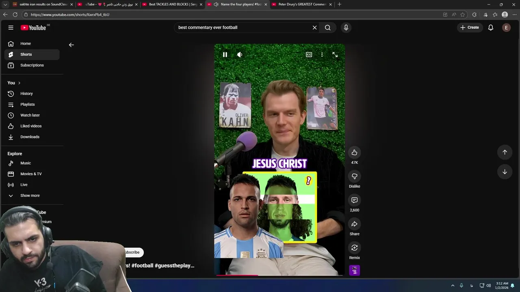Screen dimensions: 520x292
Task: Switch the taskbar input language indicator
Action: coord(472,286)
